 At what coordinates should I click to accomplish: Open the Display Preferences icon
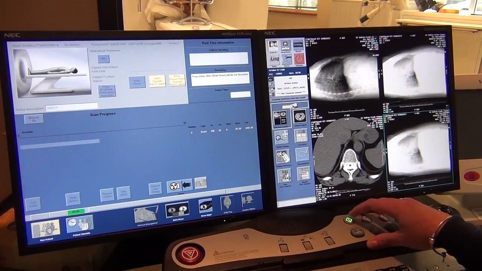point(283,157)
